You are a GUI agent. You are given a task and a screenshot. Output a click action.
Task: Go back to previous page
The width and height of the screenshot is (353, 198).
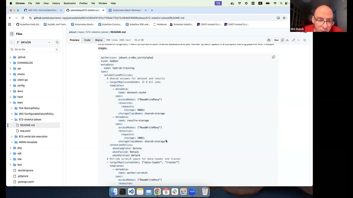click(x=10, y=18)
